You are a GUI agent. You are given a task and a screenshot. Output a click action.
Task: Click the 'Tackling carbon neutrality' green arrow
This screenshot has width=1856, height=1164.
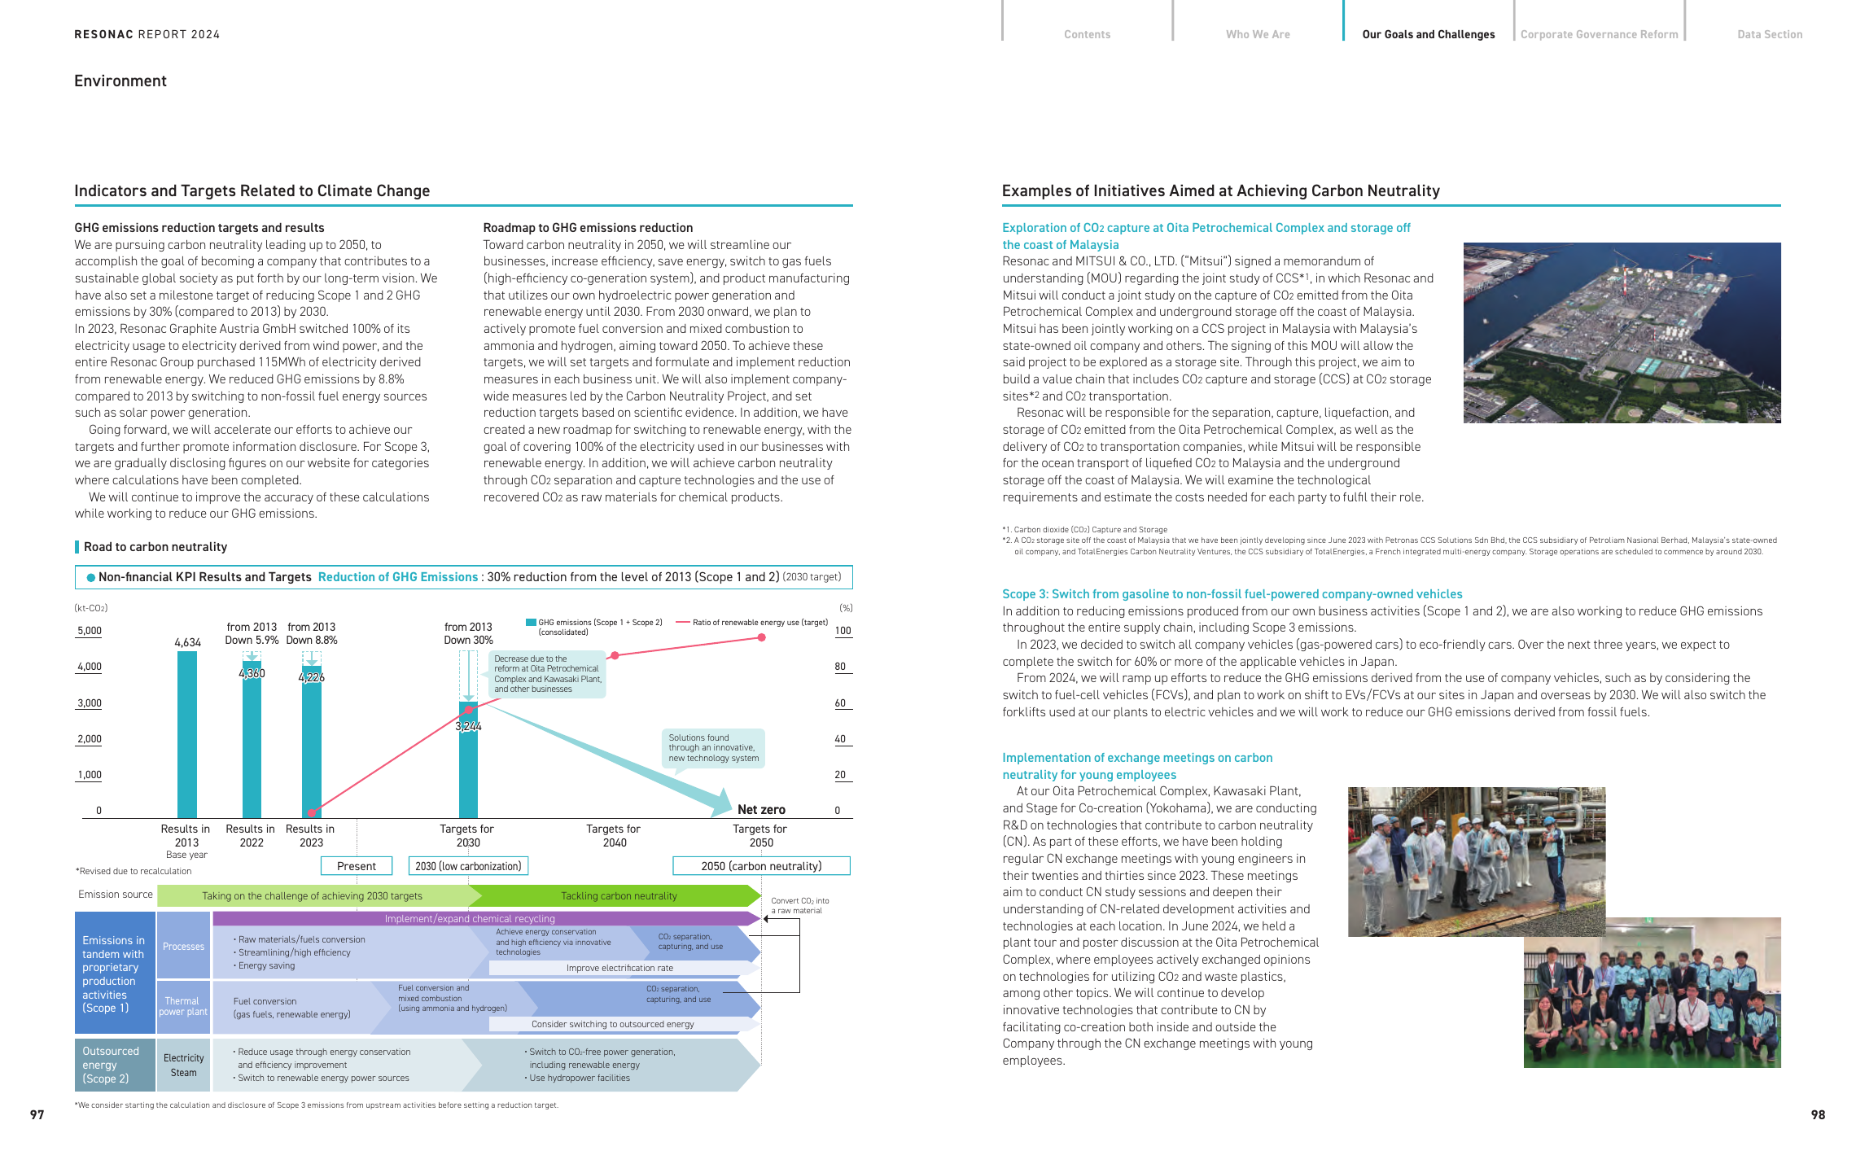[619, 895]
